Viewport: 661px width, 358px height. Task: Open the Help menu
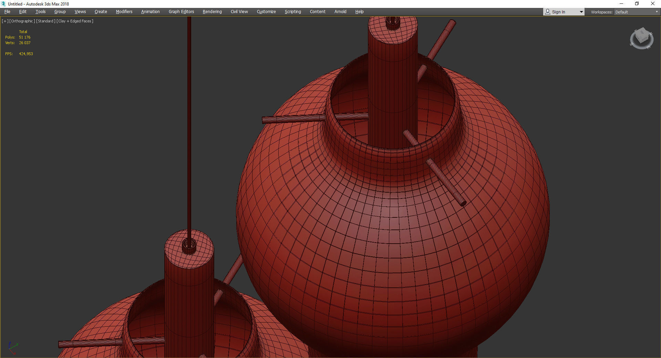pyautogui.click(x=359, y=12)
